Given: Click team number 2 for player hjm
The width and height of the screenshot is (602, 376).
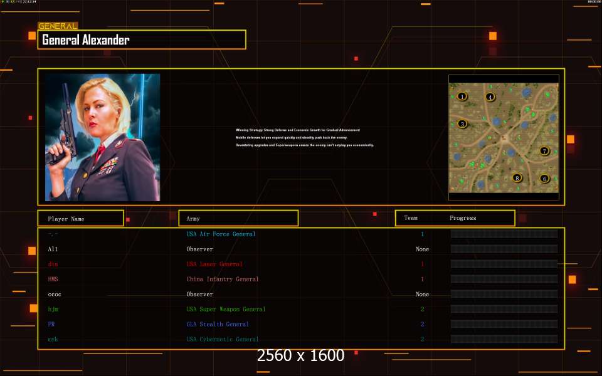Looking at the screenshot, I should (x=422, y=309).
